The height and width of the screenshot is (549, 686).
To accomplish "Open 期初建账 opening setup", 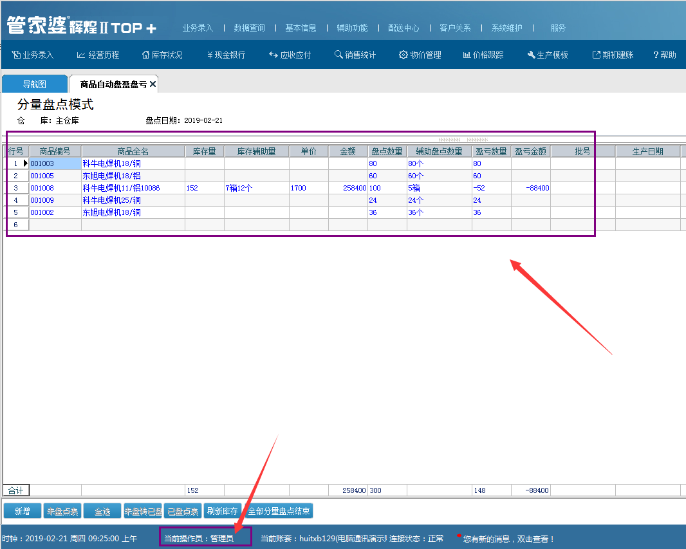I will pyautogui.click(x=613, y=55).
